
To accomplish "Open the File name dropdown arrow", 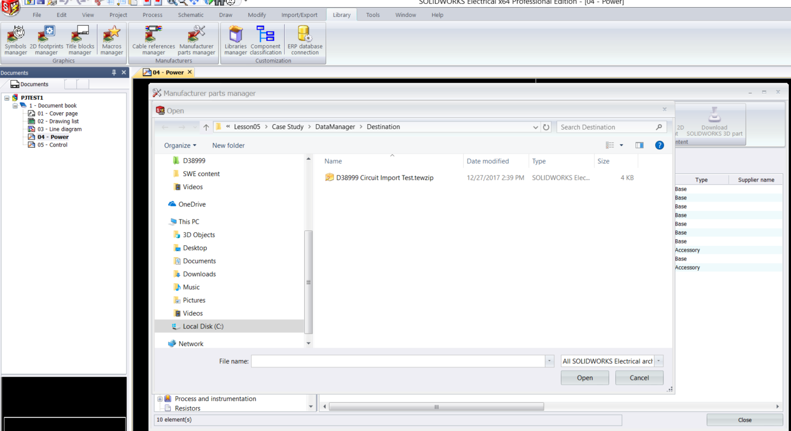I will click(549, 361).
